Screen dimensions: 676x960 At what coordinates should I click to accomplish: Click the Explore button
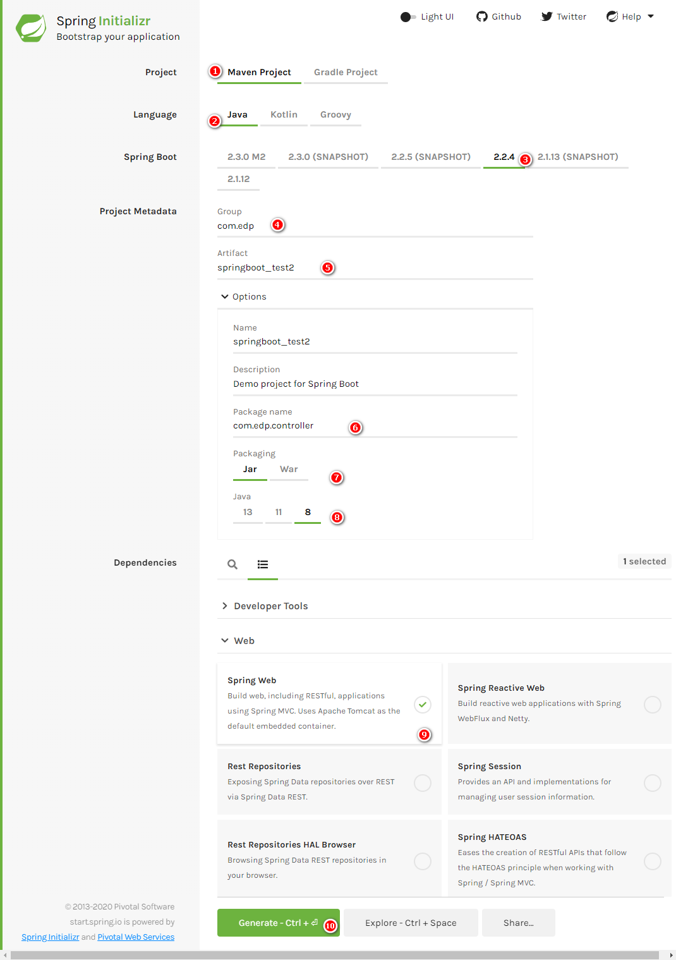(x=411, y=923)
